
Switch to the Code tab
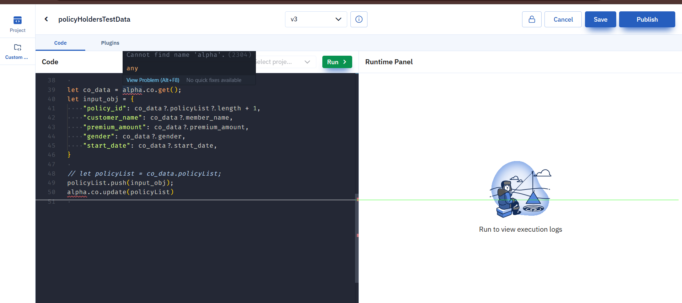60,43
